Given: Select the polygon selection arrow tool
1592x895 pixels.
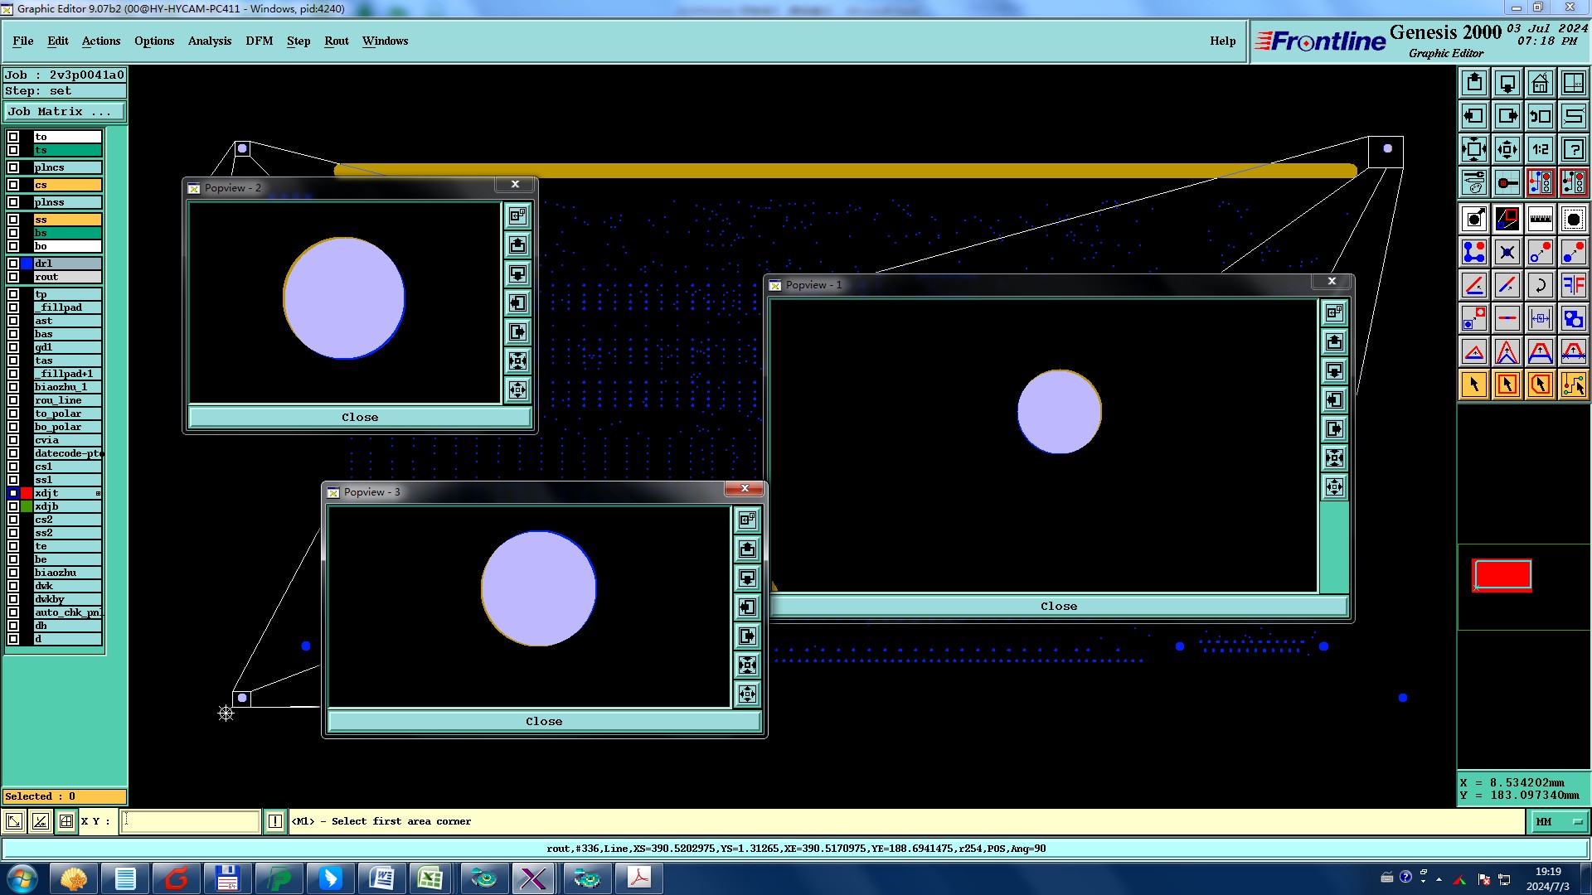Looking at the screenshot, I should 1540,385.
